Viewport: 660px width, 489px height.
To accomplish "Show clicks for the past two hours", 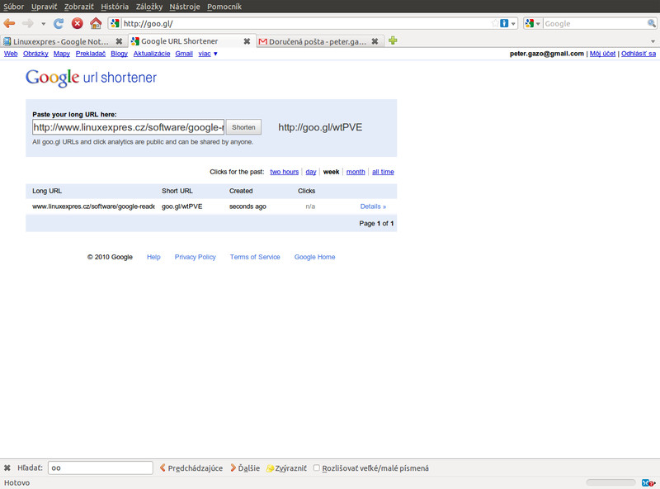I will (284, 172).
